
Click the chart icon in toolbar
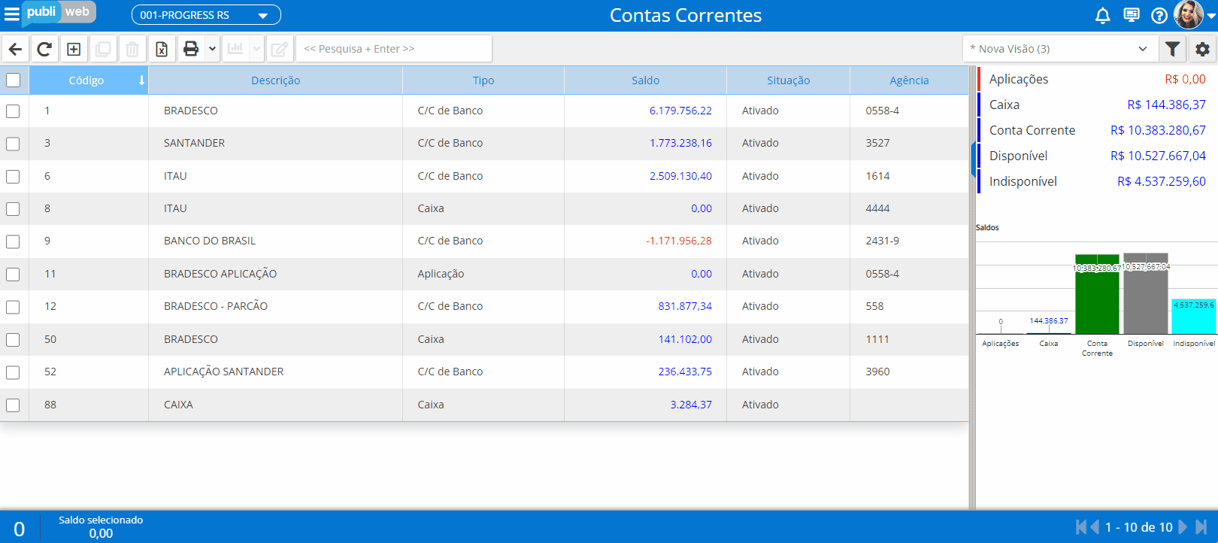pos(235,49)
